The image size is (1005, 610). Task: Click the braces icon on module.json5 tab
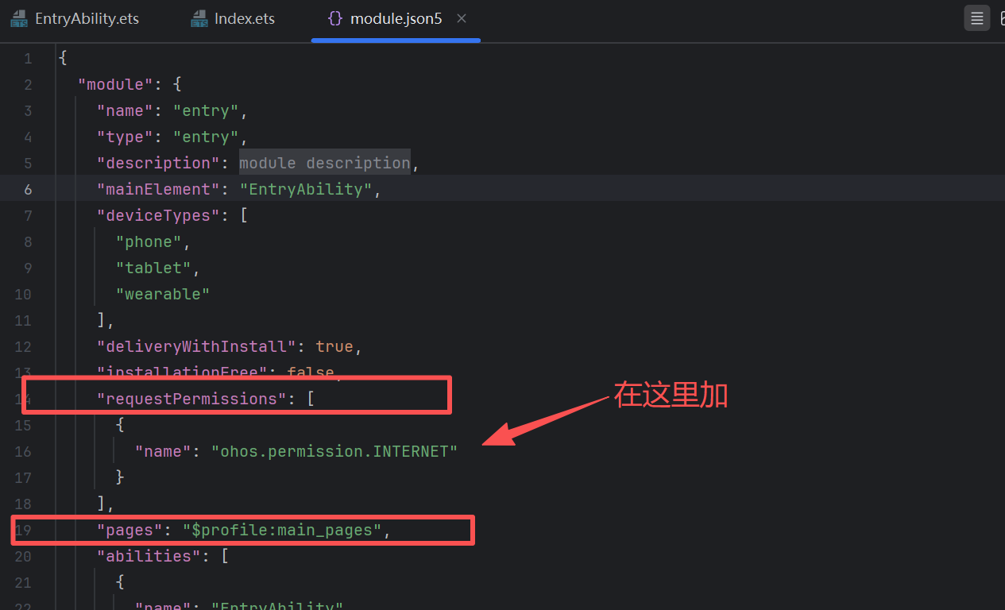[335, 19]
